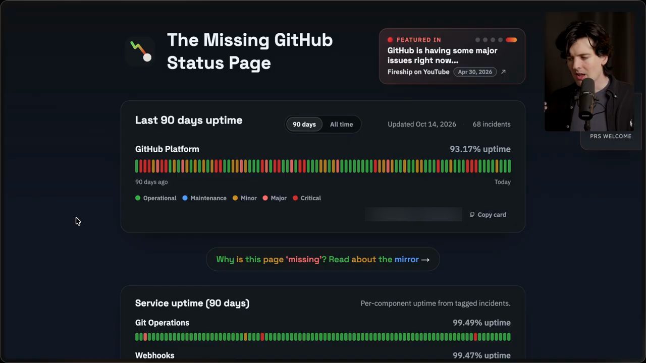Image resolution: width=646 pixels, height=363 pixels.
Task: Open the 'GitHub is having some major issues' headline
Action: (442, 55)
